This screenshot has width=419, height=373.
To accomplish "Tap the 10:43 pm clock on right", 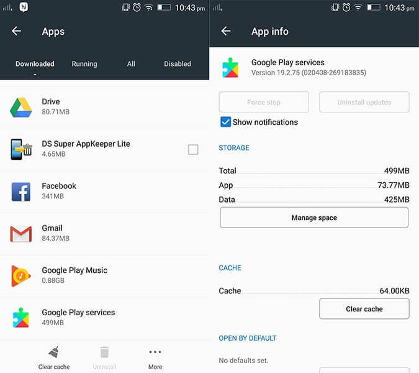I will click(x=399, y=7).
